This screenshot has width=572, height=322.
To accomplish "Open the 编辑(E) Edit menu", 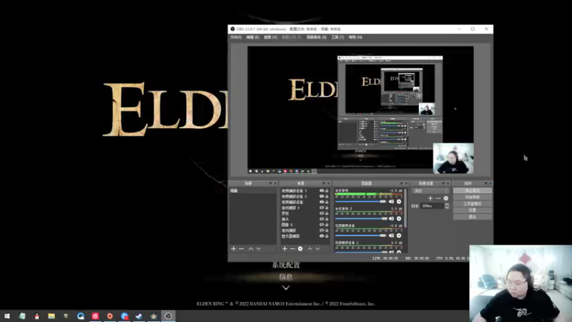I will tap(252, 37).
